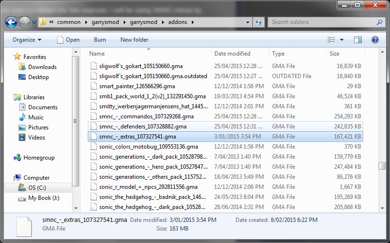Select the smitty_werbenjagermanjensens_hat file
Viewport: 390px width, 243px height.
click(x=225, y=106)
